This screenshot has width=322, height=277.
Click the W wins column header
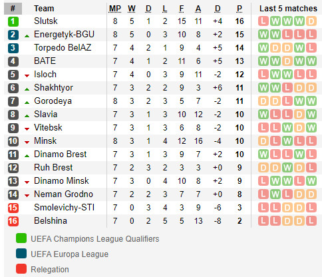pos(132,9)
